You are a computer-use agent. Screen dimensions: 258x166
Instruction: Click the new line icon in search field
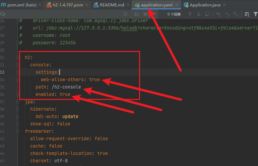[125, 14]
